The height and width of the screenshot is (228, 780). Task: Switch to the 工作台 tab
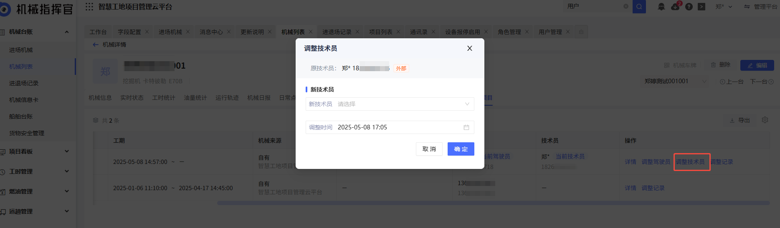click(98, 32)
